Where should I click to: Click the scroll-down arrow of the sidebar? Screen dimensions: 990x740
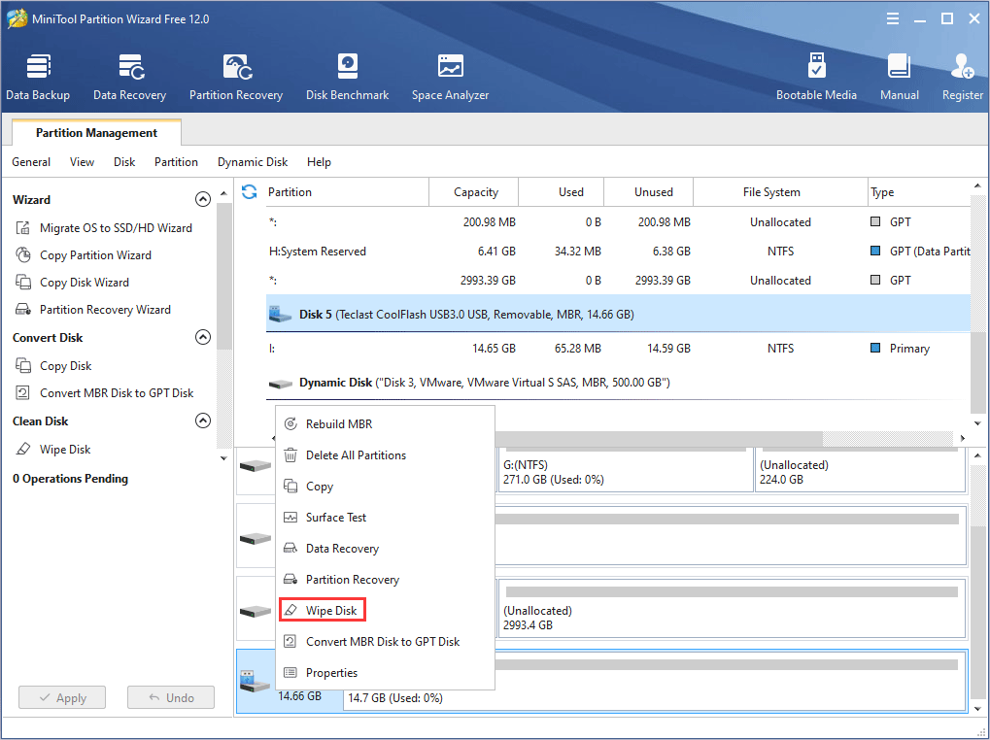coord(223,458)
